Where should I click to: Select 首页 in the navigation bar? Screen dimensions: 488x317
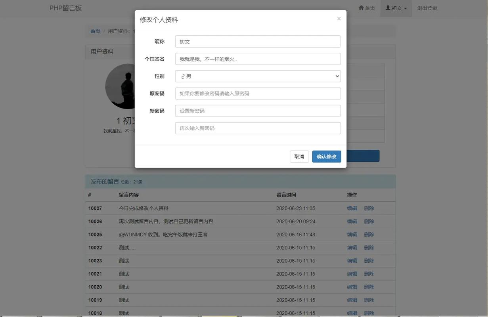click(x=369, y=7)
